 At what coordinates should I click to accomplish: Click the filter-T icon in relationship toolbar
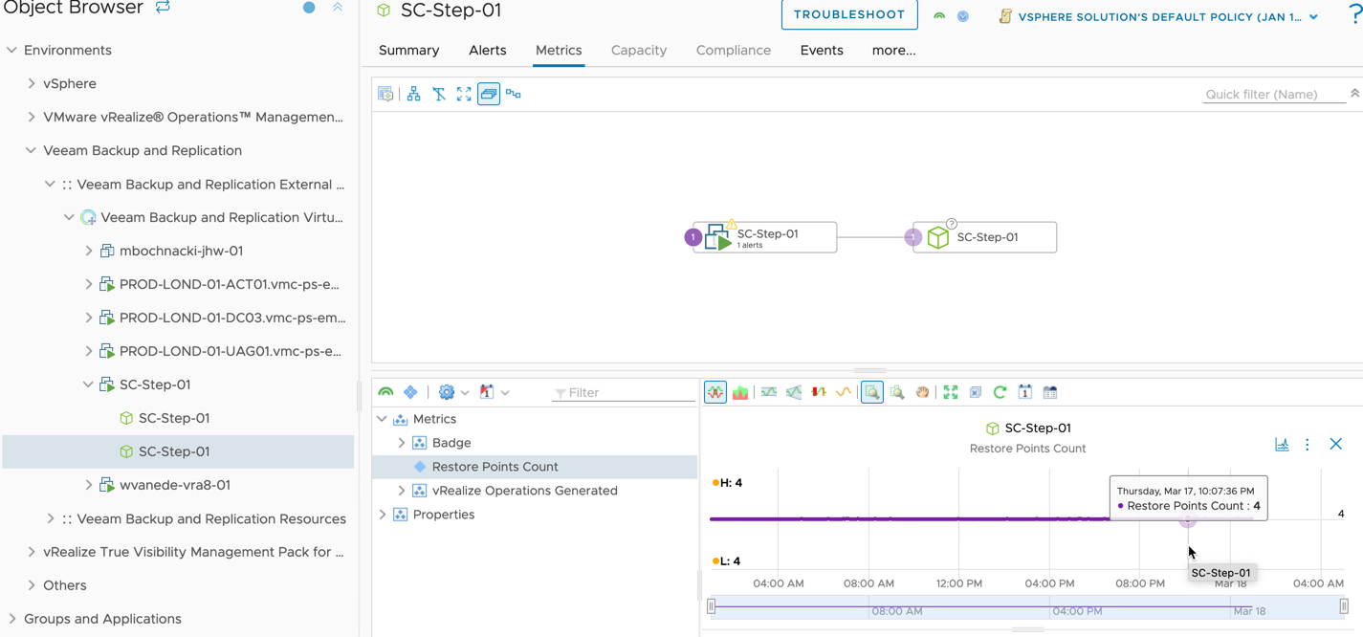click(x=439, y=94)
